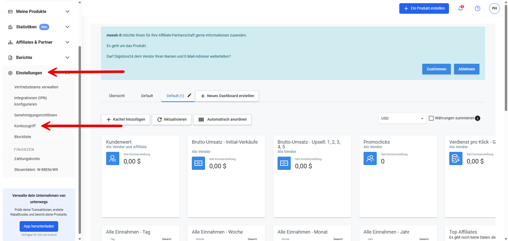Image resolution: width=508 pixels, height=241 pixels.
Task: Edit the Default (1) dashboard name pencil
Action: [x=189, y=96]
